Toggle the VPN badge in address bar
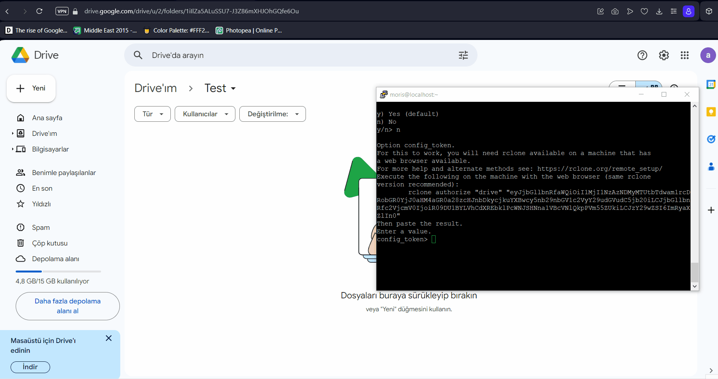 [x=62, y=11]
